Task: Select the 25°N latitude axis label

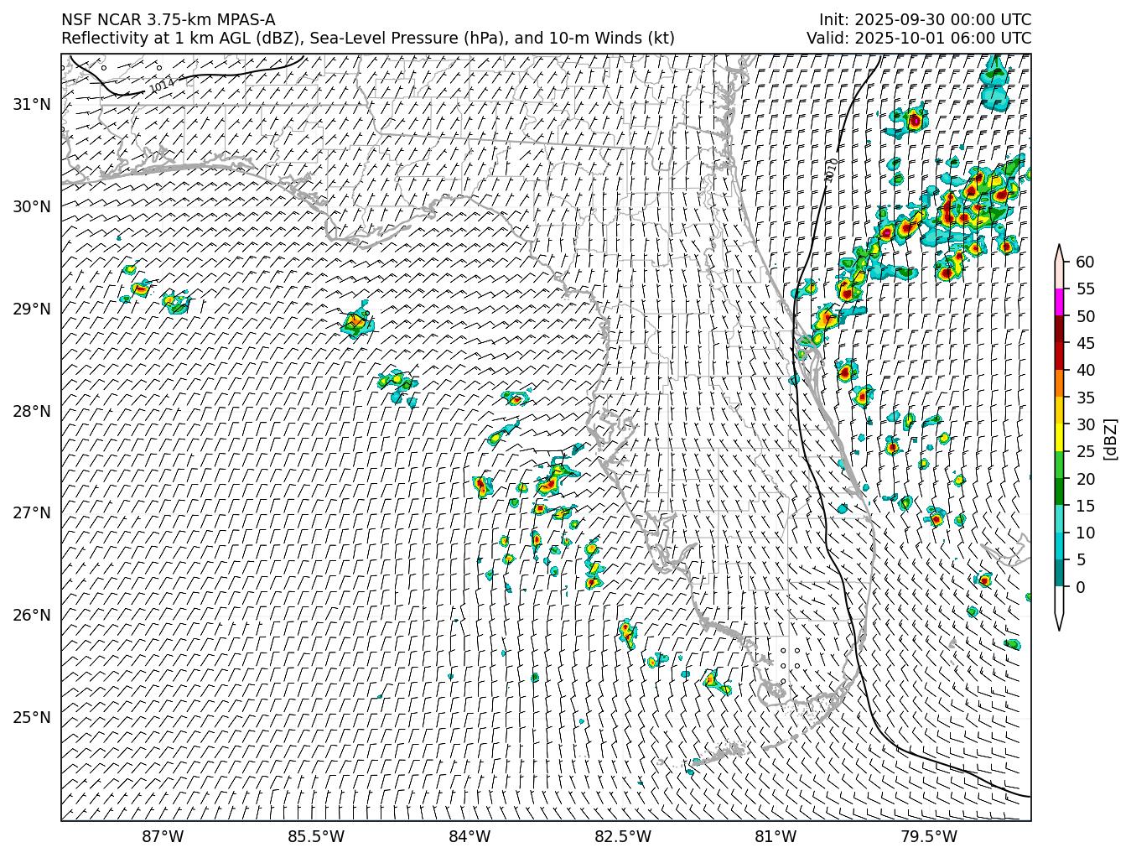Action: click(x=32, y=717)
